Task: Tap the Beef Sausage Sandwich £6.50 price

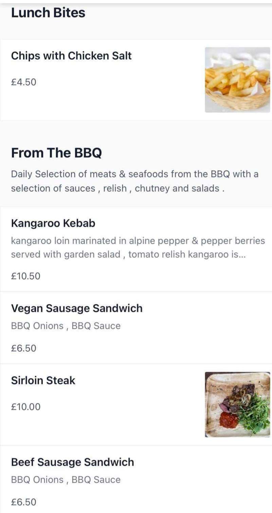Action: pos(23,502)
